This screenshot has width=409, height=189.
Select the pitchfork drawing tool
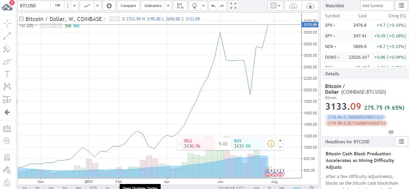click(x=7, y=49)
